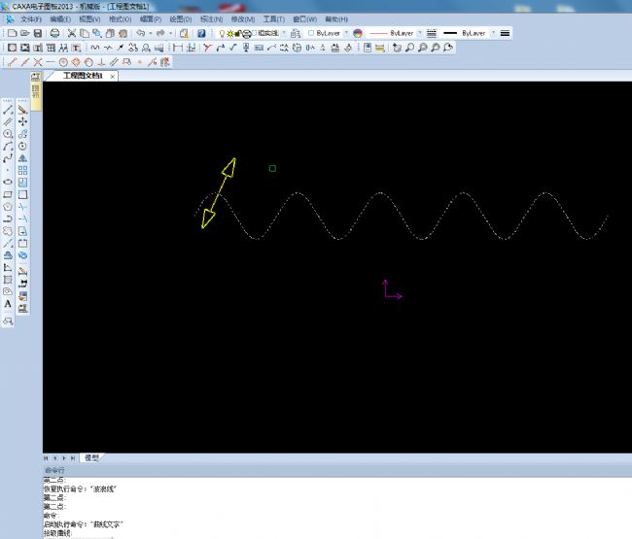Open the 帮助(H) menu
The height and width of the screenshot is (539, 632).
point(336,18)
